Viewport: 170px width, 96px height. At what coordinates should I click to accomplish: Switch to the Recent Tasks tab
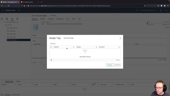9,81
